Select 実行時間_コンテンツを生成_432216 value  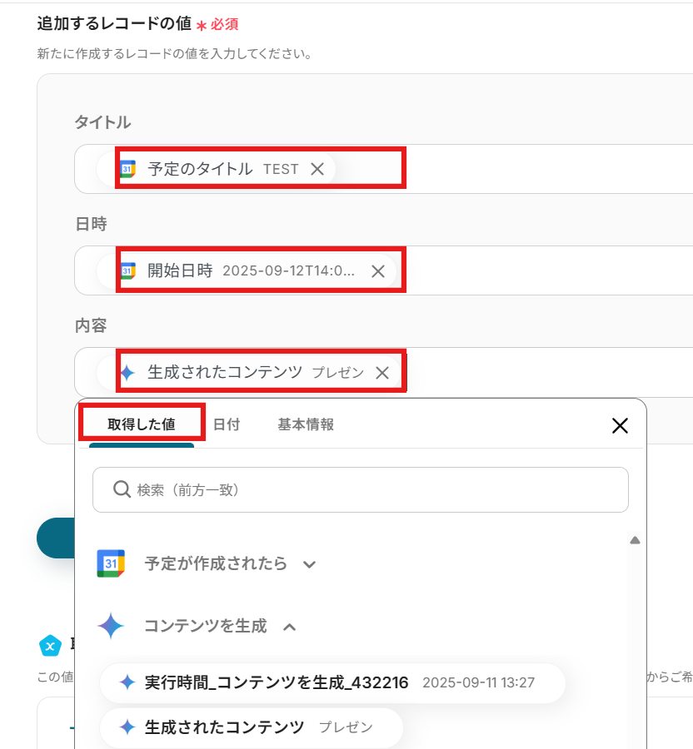(332, 682)
